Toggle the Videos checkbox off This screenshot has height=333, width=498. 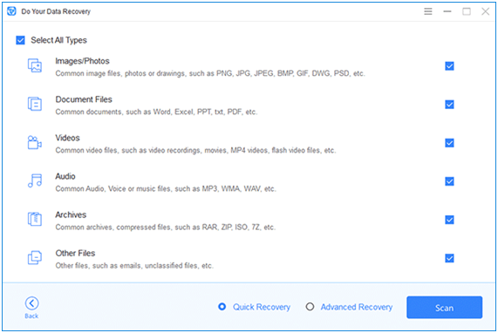coord(449,143)
